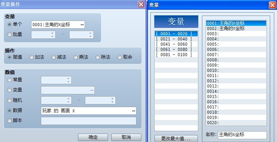Screen dimensions: 277x142
Task: Select empty variable 0018:
Action: click(236, 112)
